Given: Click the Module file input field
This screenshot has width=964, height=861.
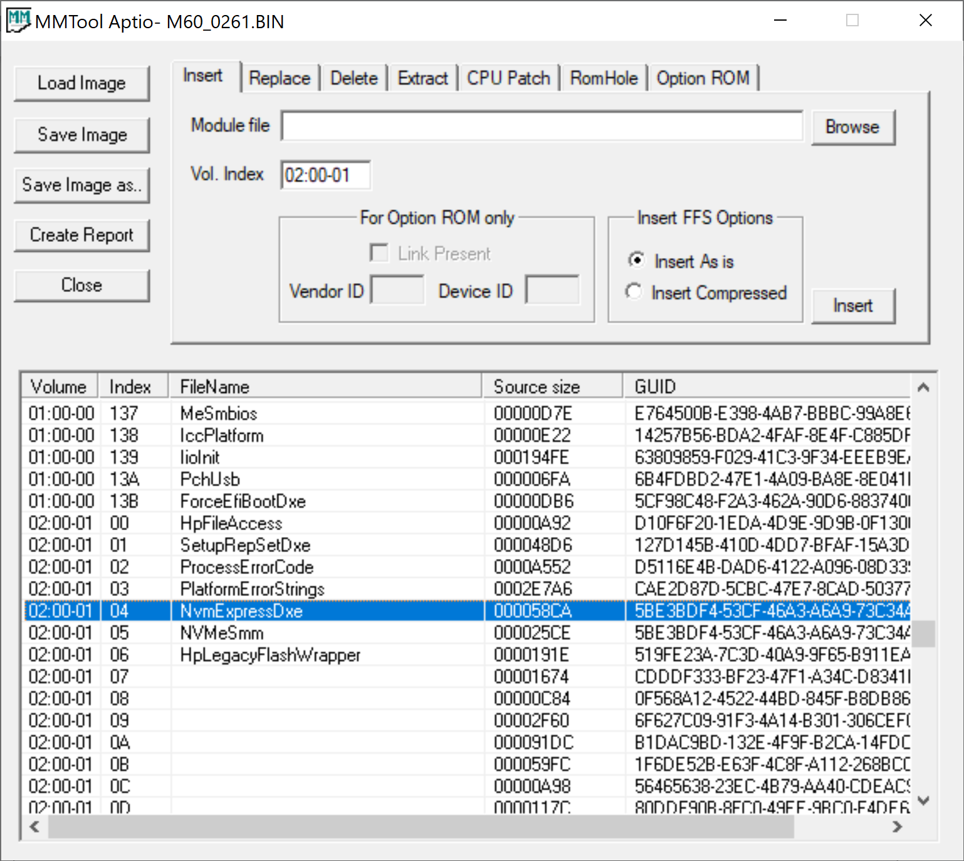Looking at the screenshot, I should click(x=542, y=126).
